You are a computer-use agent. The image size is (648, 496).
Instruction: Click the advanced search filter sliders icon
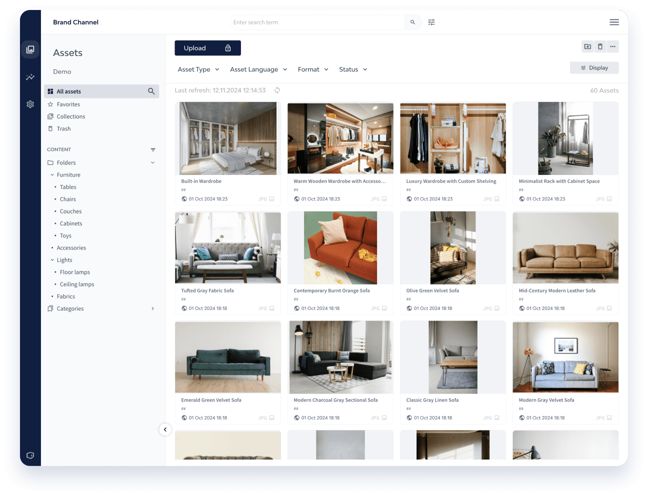tap(431, 22)
